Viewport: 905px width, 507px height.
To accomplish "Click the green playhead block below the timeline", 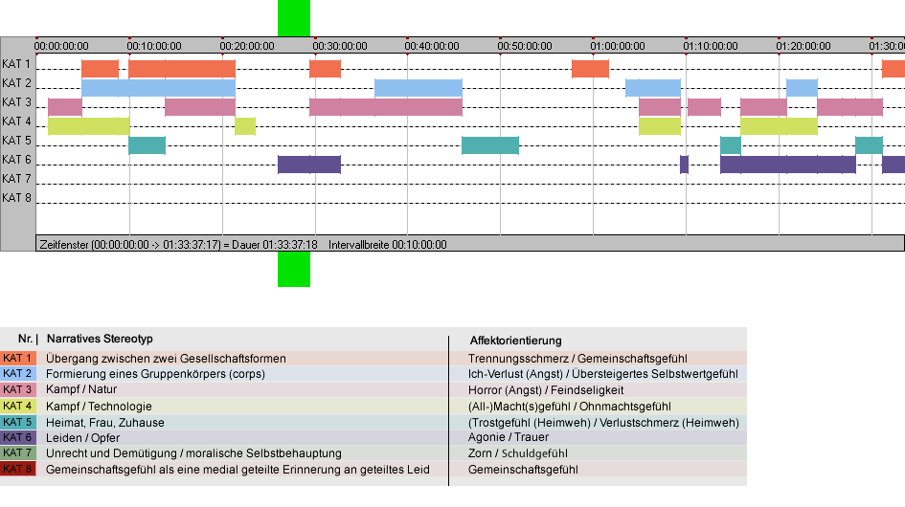I will [294, 269].
